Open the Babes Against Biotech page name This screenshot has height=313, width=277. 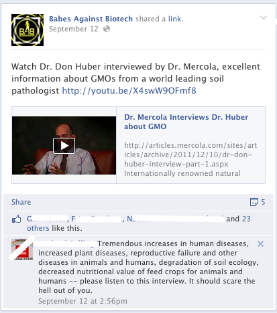tap(91, 19)
